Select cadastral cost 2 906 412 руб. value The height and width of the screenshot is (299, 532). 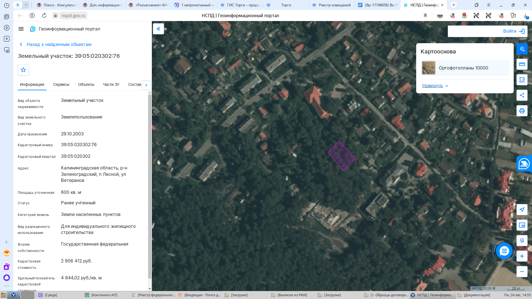click(x=76, y=261)
